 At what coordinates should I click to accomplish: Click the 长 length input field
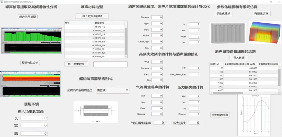coord(34,118)
